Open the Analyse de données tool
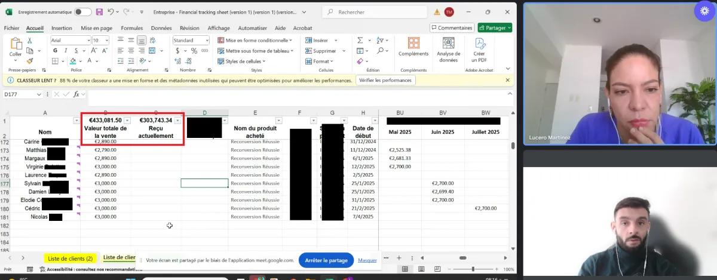The image size is (717, 280). click(x=448, y=48)
